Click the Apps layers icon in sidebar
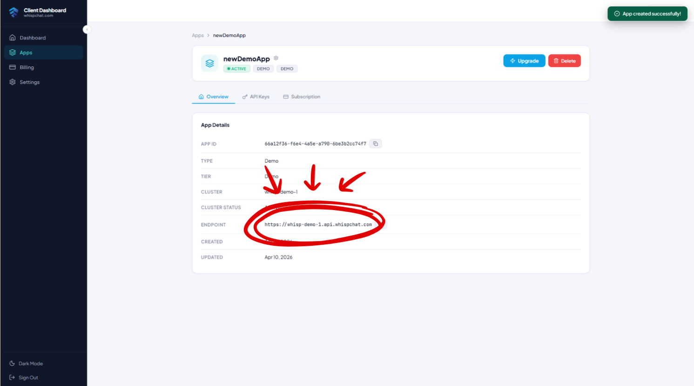This screenshot has width=694, height=386. pyautogui.click(x=12, y=52)
